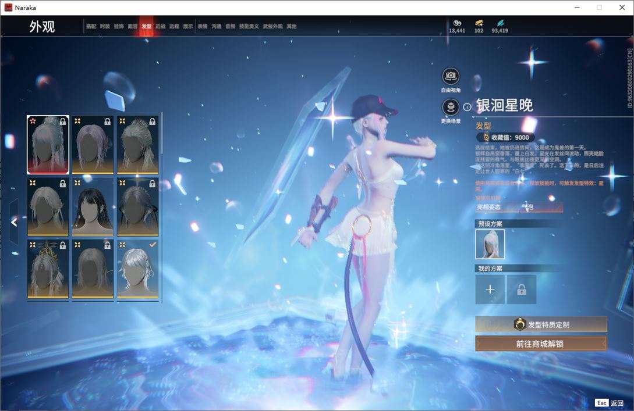
Task: Click the 预设方案 section header
Action: coord(490,224)
